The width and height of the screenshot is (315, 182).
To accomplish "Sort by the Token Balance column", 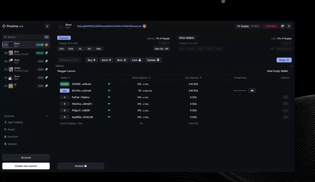I will (x=141, y=78).
